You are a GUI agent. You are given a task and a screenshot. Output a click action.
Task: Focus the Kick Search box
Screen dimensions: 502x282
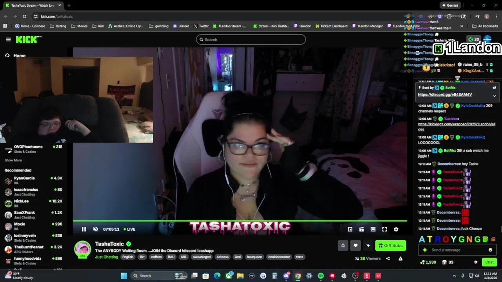click(251, 40)
